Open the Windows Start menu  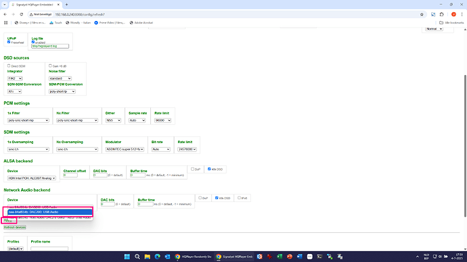(127, 257)
